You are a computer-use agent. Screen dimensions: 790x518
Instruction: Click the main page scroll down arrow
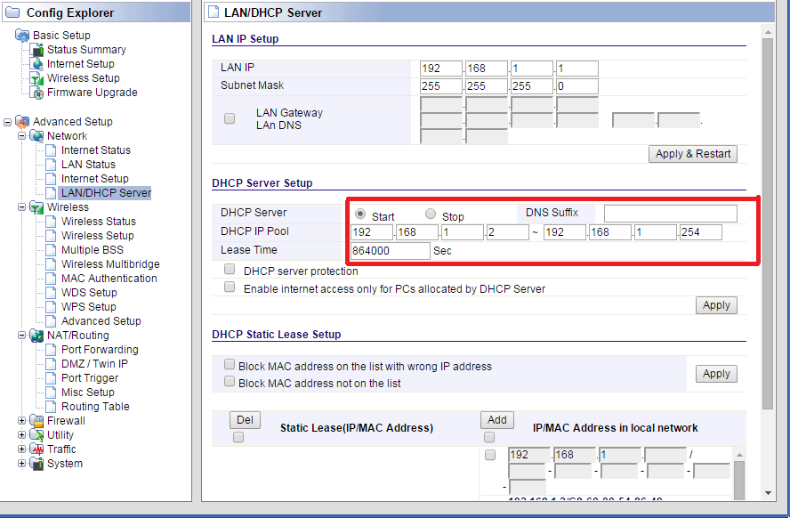[768, 493]
